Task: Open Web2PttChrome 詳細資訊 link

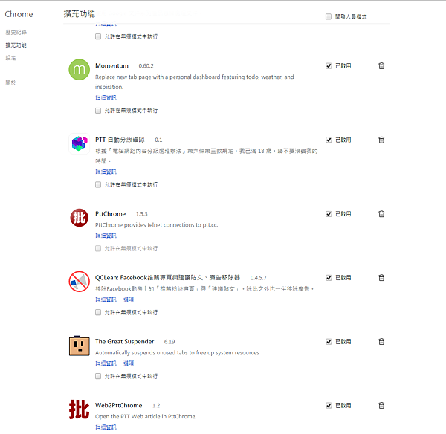Action: (106, 427)
